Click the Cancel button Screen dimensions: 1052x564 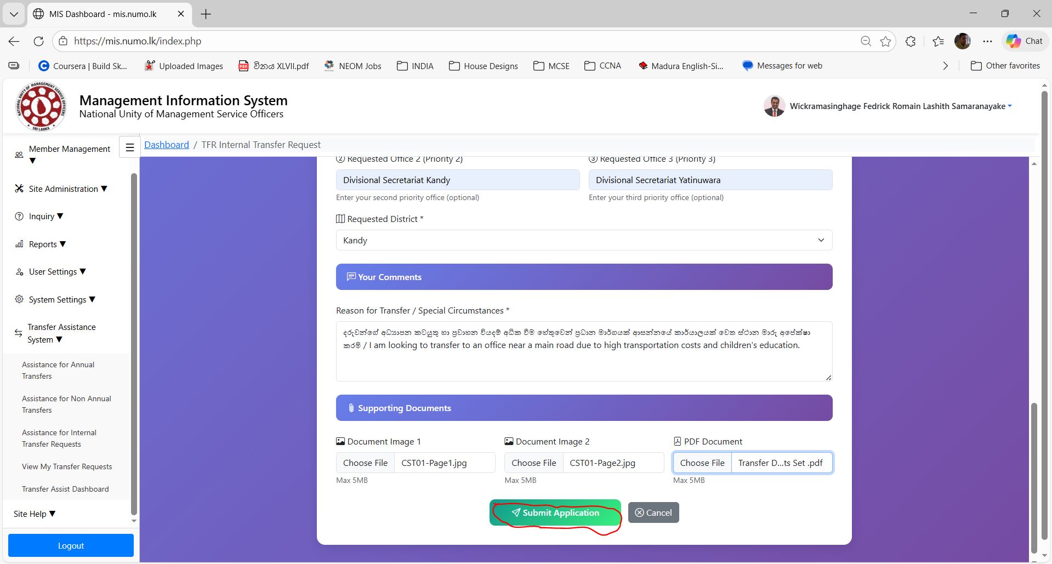tap(653, 512)
